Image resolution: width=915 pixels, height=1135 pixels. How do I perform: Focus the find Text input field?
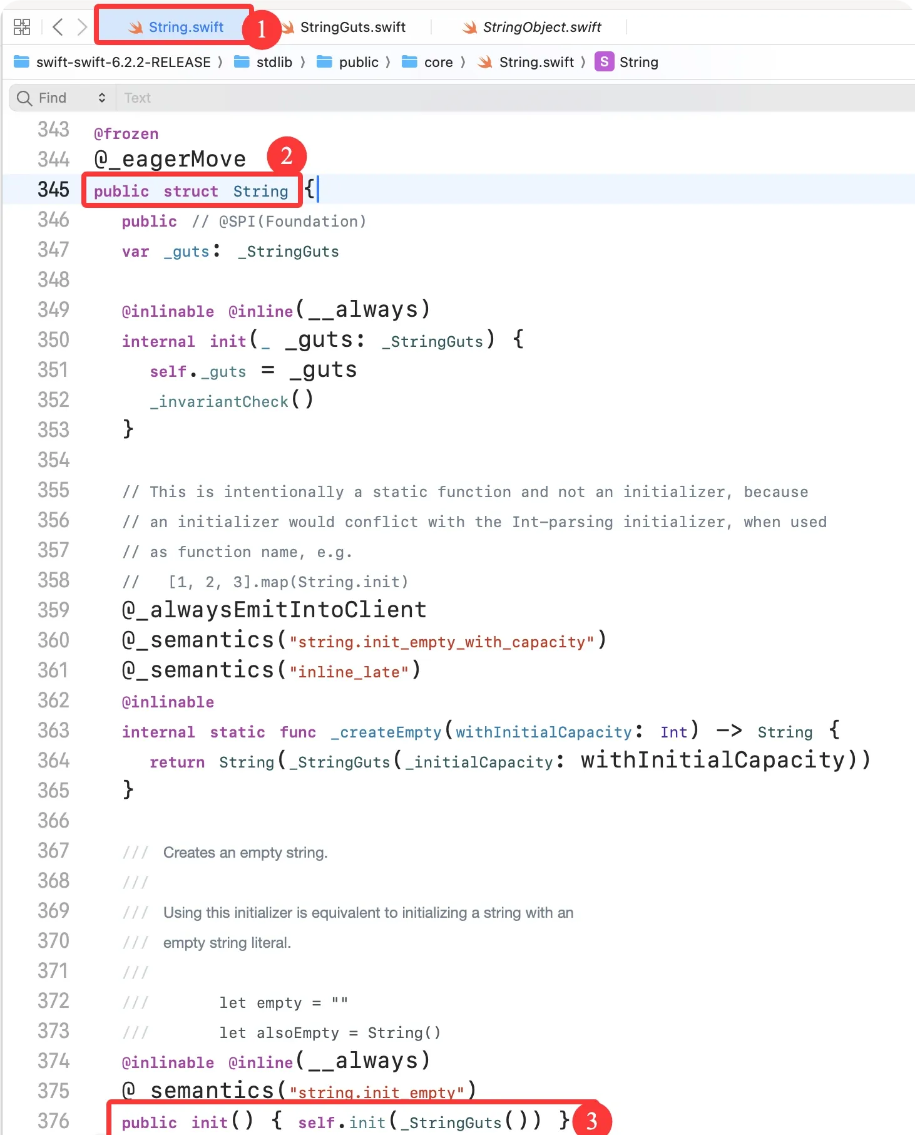pos(516,98)
